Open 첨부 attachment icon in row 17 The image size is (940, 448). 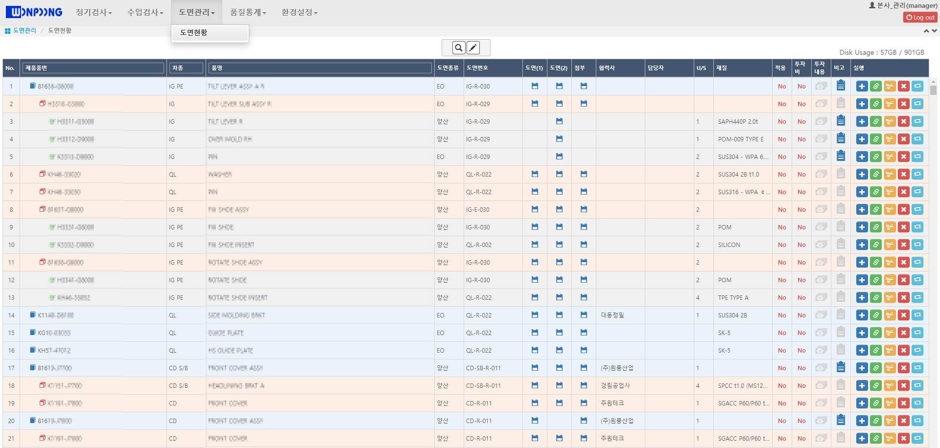584,368
